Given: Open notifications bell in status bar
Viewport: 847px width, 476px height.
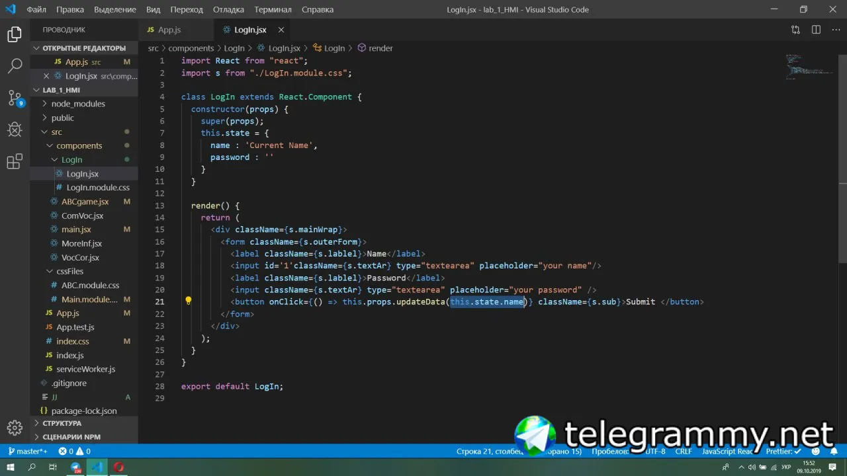Looking at the screenshot, I should [x=834, y=452].
